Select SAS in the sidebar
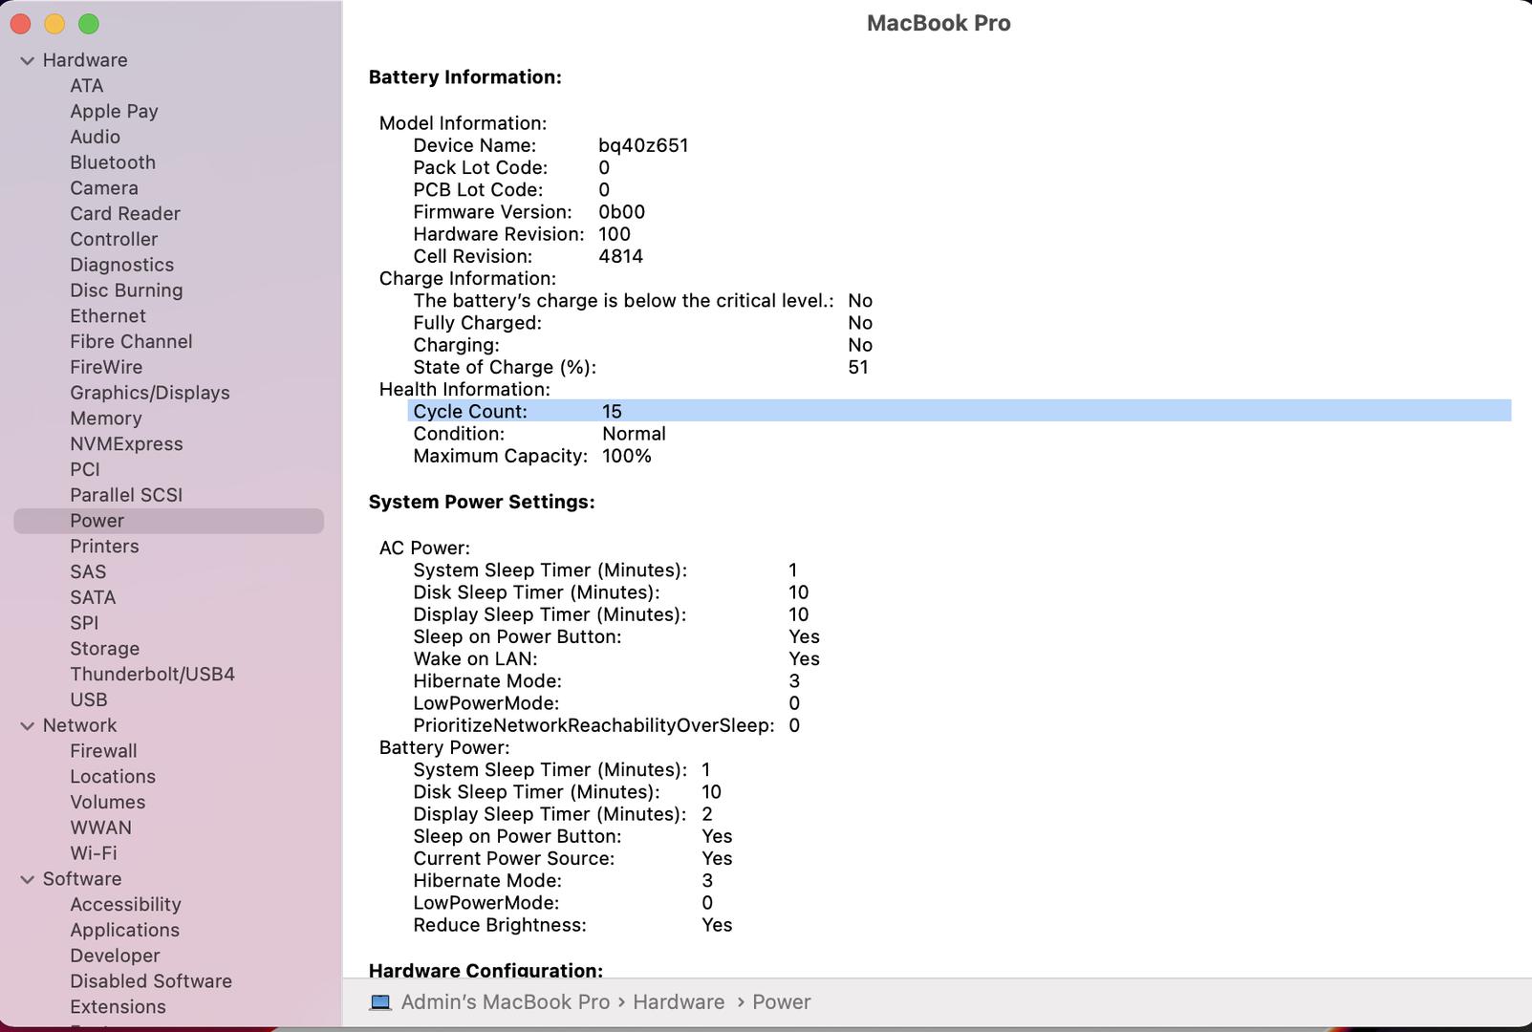1532x1032 pixels. pos(88,571)
